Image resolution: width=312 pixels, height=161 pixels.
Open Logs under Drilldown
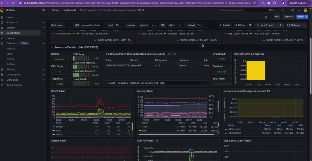tap(9, 54)
